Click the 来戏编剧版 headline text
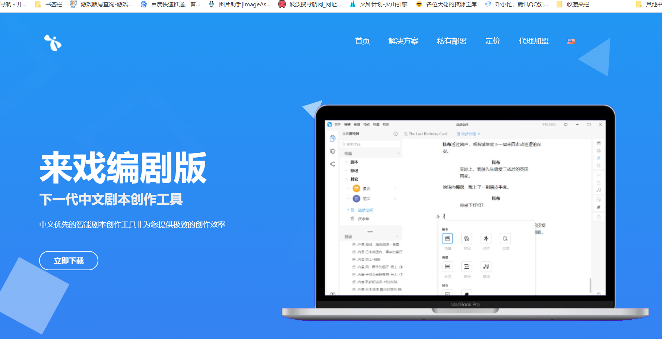Viewport: 662px width, 339px height. pos(123,168)
